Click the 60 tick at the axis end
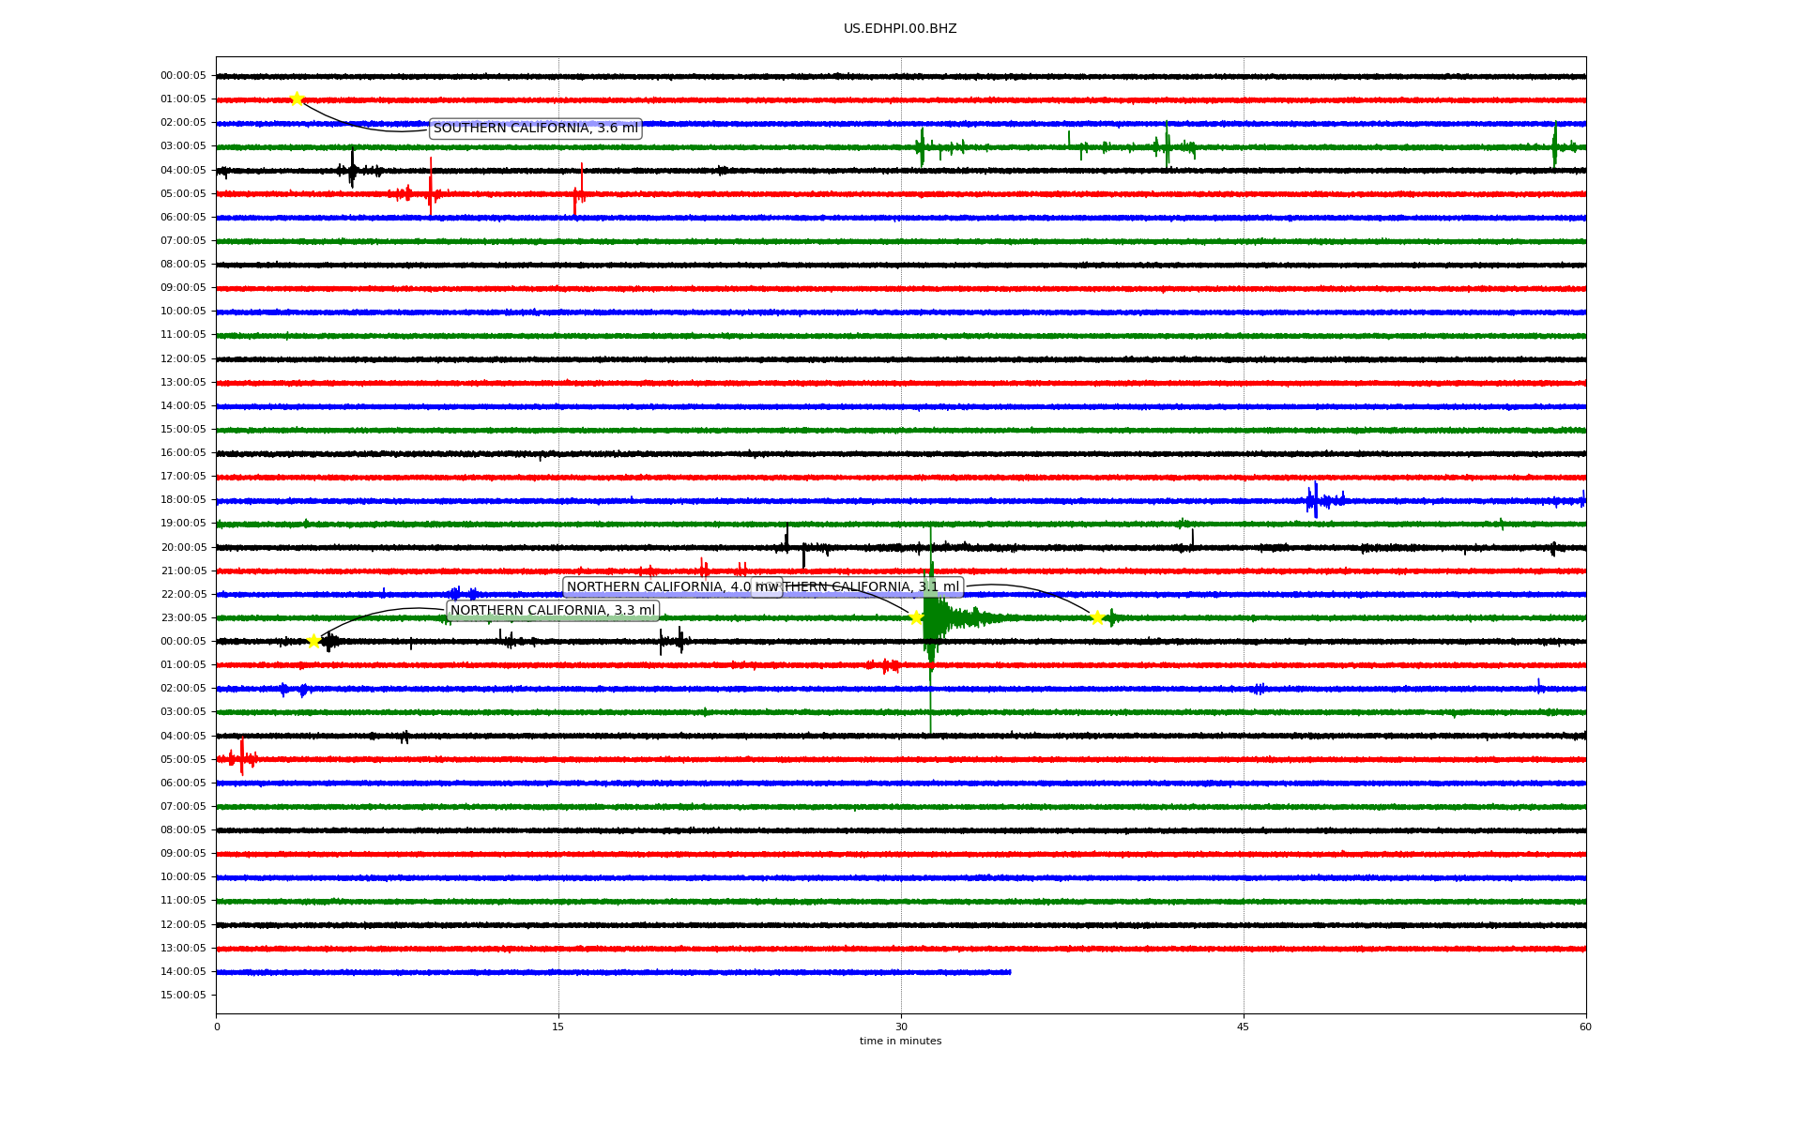 1584,1027
